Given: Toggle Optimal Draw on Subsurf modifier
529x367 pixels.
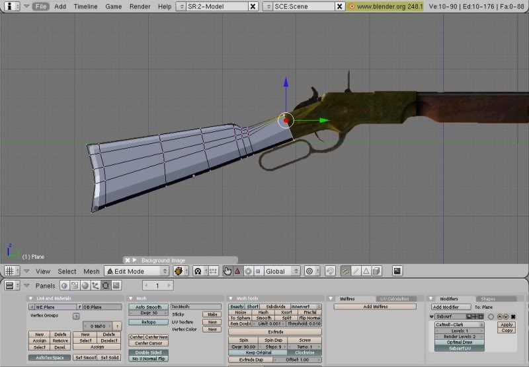Looking at the screenshot, I should pyautogui.click(x=460, y=343).
